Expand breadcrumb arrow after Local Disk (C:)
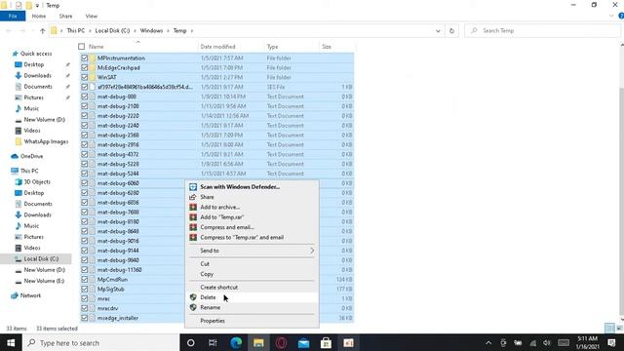 point(135,30)
